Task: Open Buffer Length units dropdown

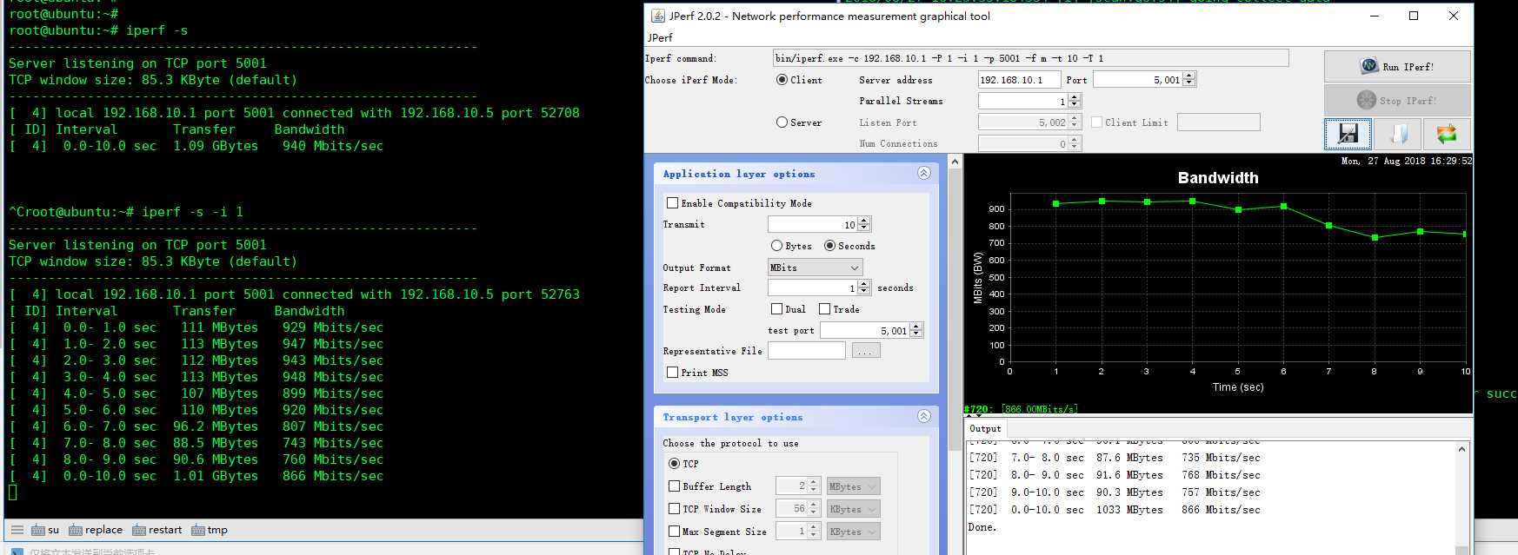Action: tap(853, 486)
